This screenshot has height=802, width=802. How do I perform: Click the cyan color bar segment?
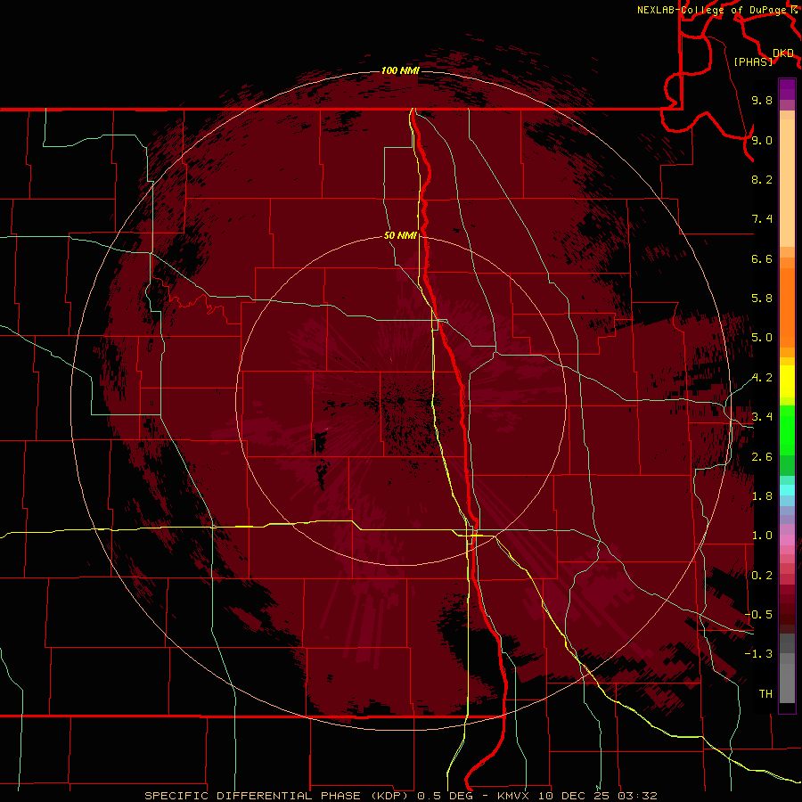coord(787,490)
